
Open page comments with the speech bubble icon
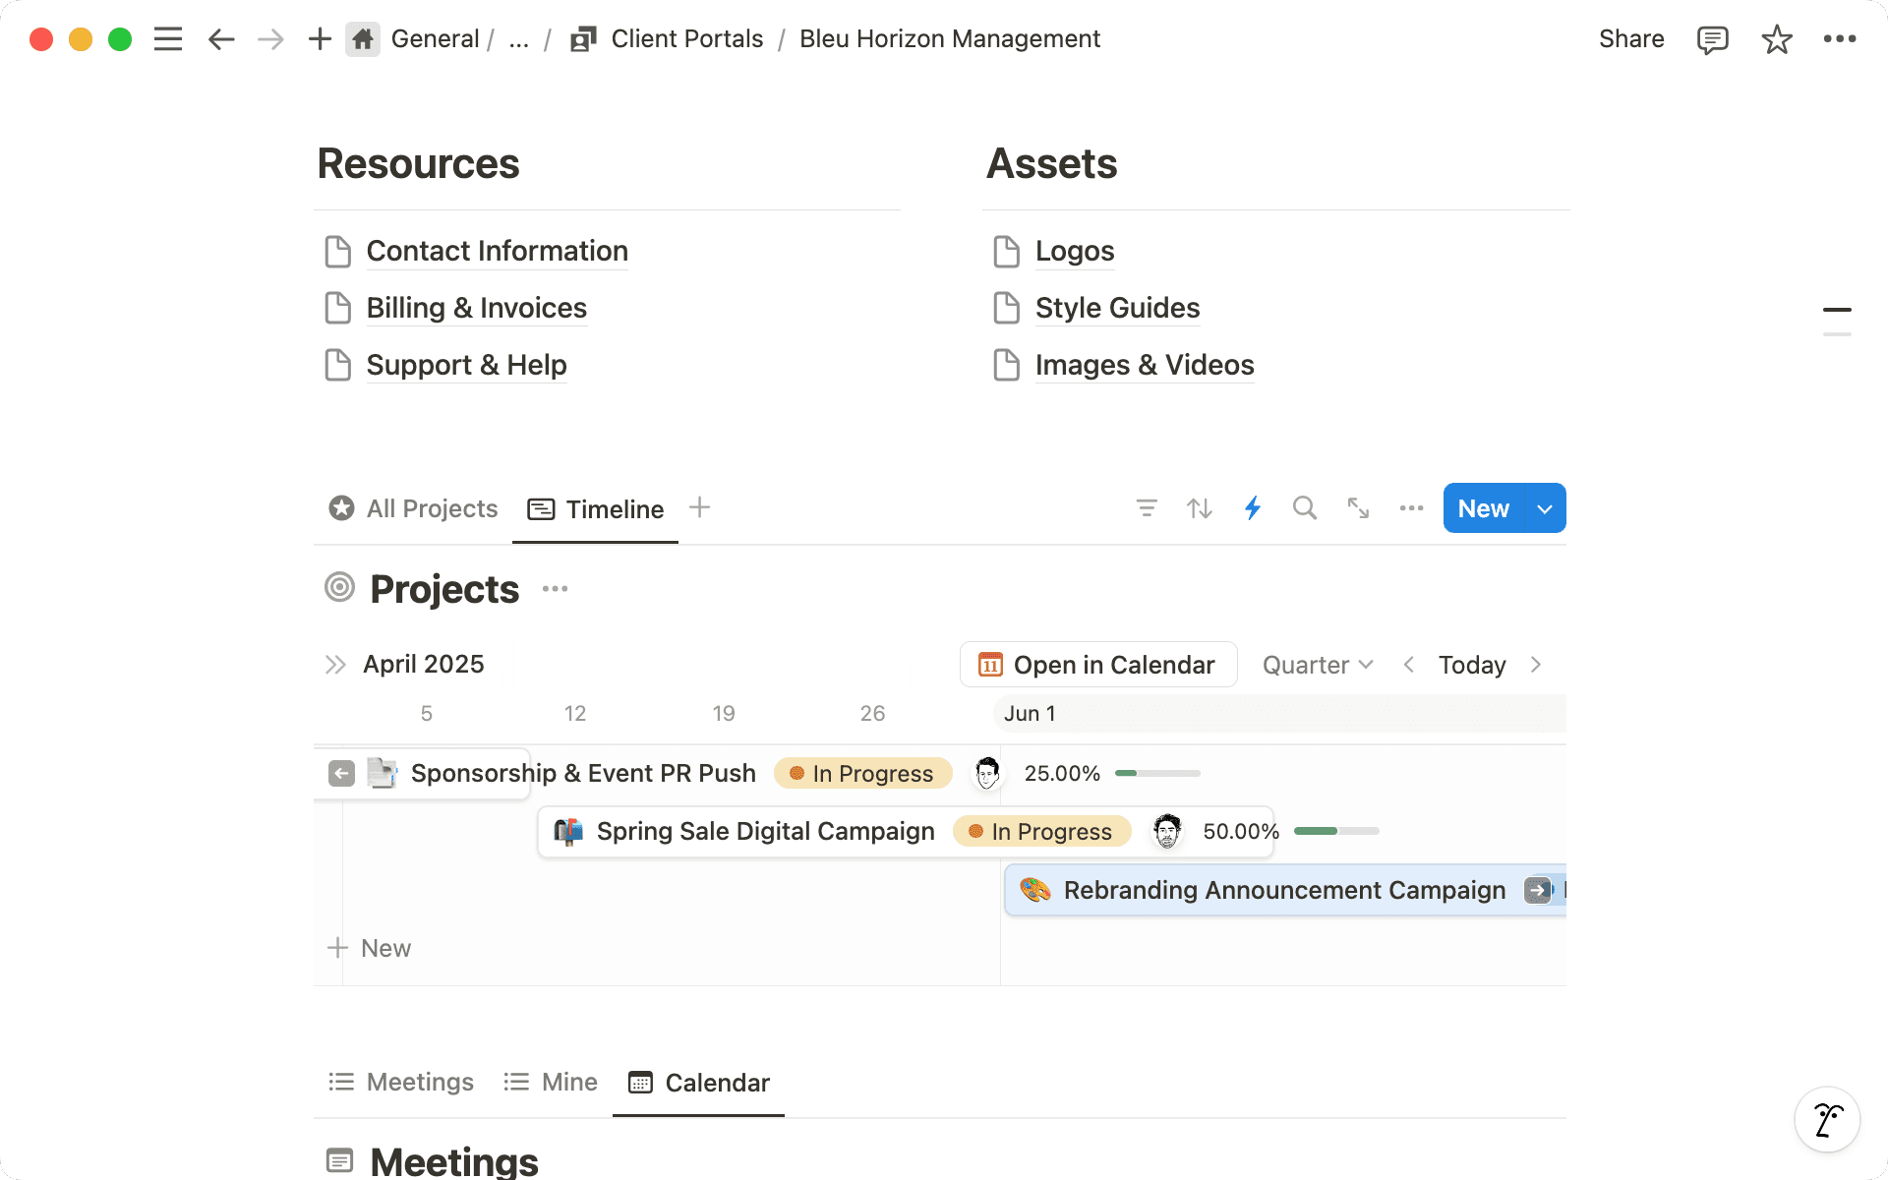pos(1712,39)
